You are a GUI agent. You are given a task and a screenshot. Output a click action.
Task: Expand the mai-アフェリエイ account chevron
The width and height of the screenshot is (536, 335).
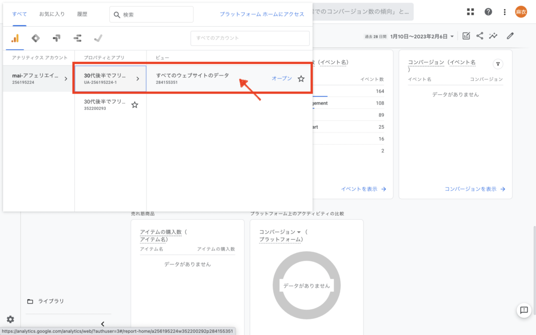pos(66,79)
